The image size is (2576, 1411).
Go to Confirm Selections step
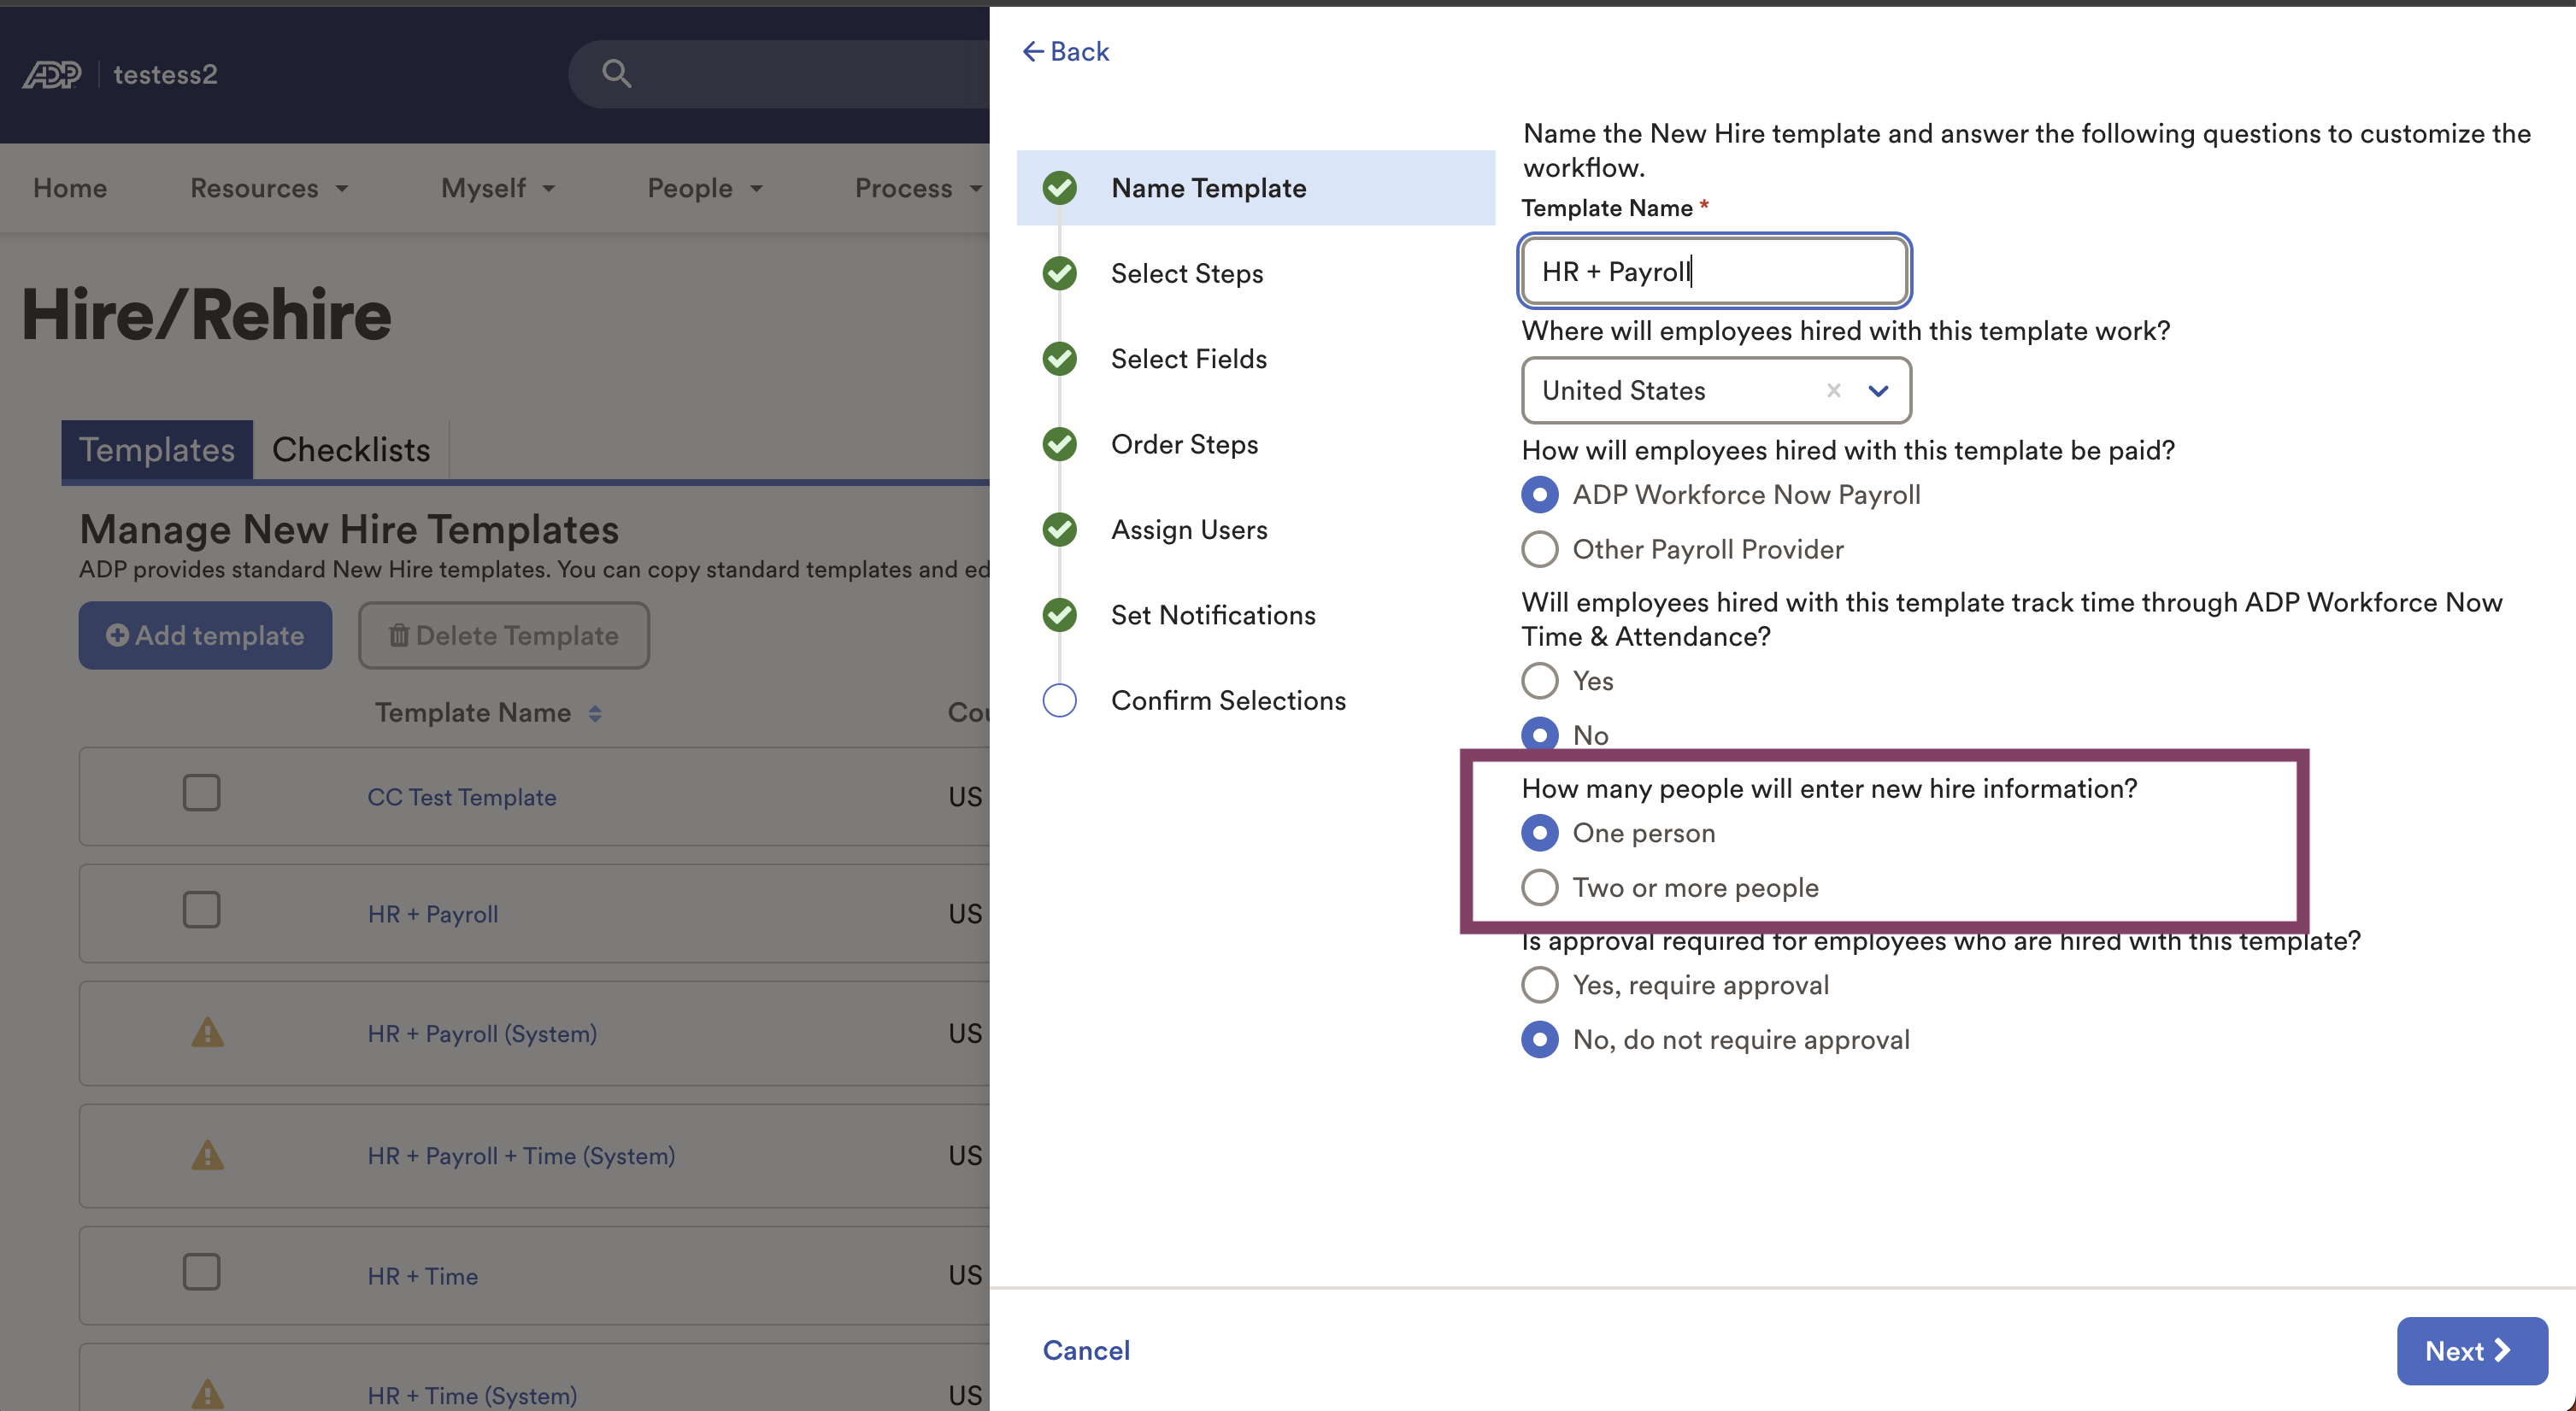[x=1228, y=700]
